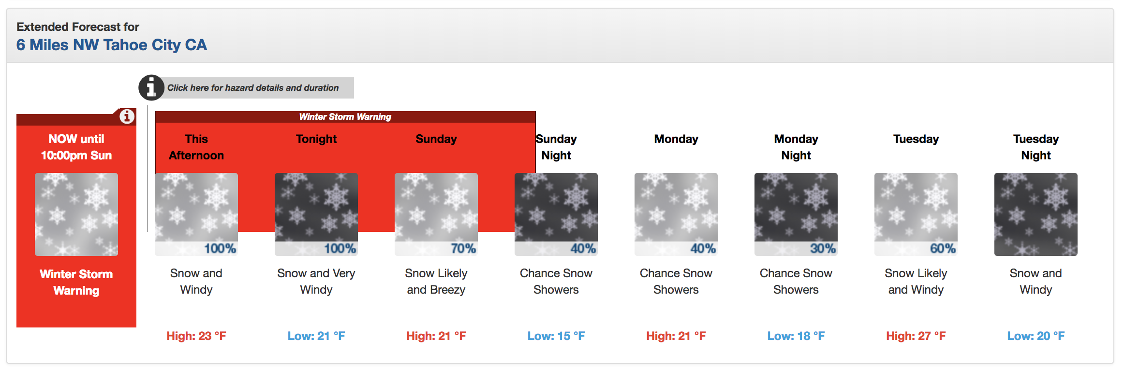Open the 6 Miles NW Tahoe City CA link
The image size is (1124, 369).
[x=112, y=45]
